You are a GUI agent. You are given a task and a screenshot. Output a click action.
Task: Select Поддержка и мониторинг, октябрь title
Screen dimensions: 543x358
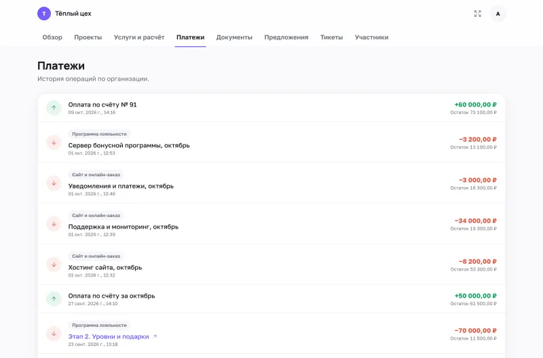click(124, 227)
